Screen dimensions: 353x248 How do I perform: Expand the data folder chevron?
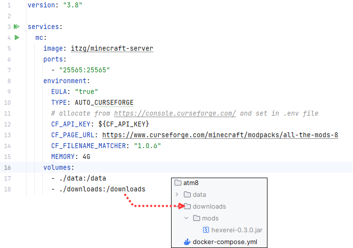click(x=177, y=195)
